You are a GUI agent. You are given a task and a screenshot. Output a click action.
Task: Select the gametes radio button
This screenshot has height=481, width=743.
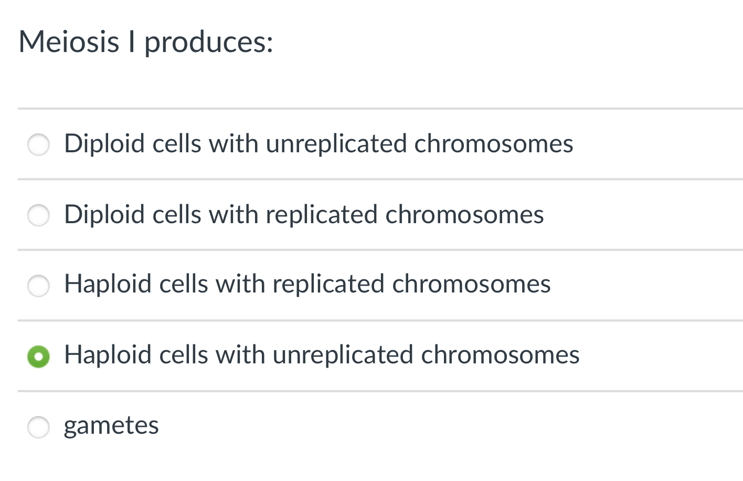(x=38, y=427)
